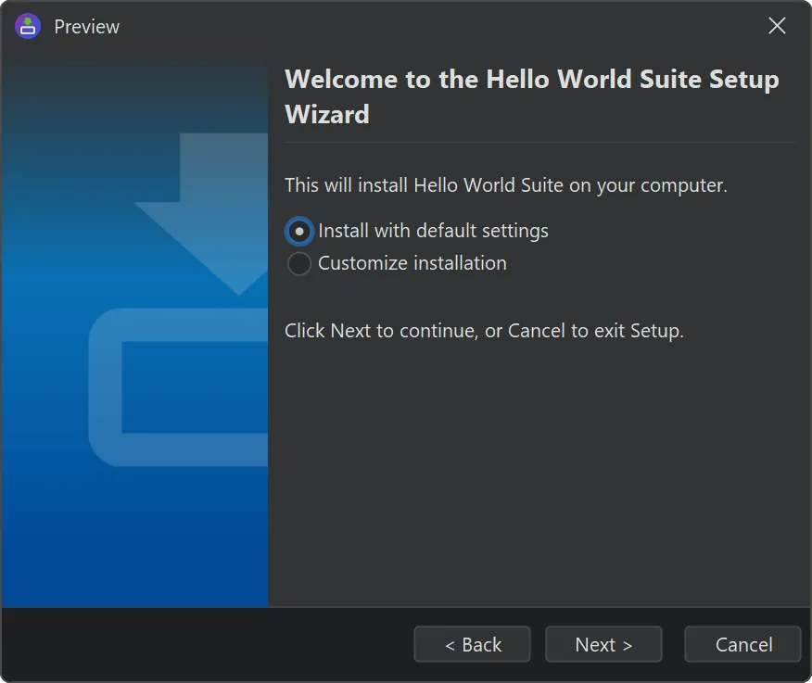This screenshot has height=683, width=812.
Task: Click the Welcome to Hello World Suite heading
Action: (x=531, y=96)
